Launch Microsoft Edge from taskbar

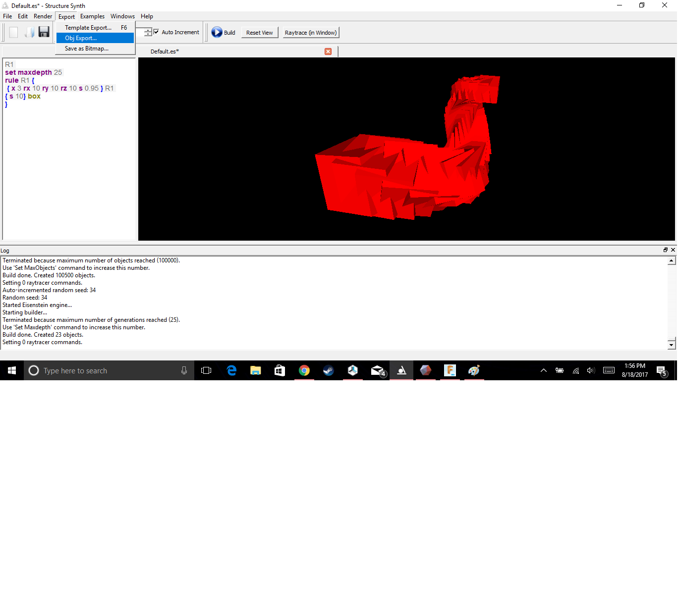tap(231, 370)
